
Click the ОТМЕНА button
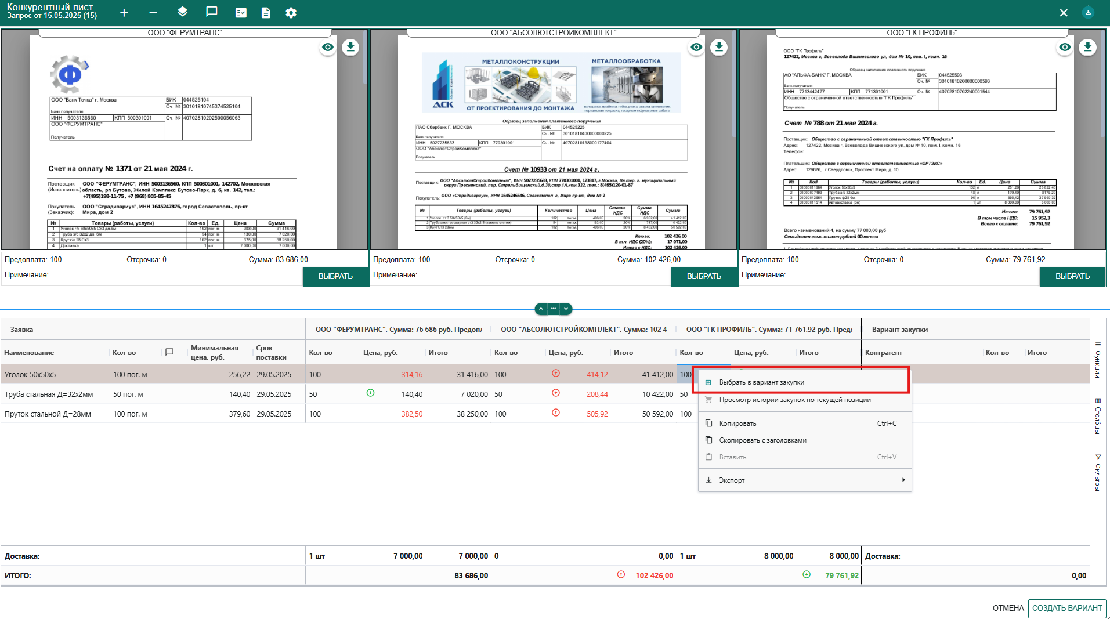(x=1008, y=608)
